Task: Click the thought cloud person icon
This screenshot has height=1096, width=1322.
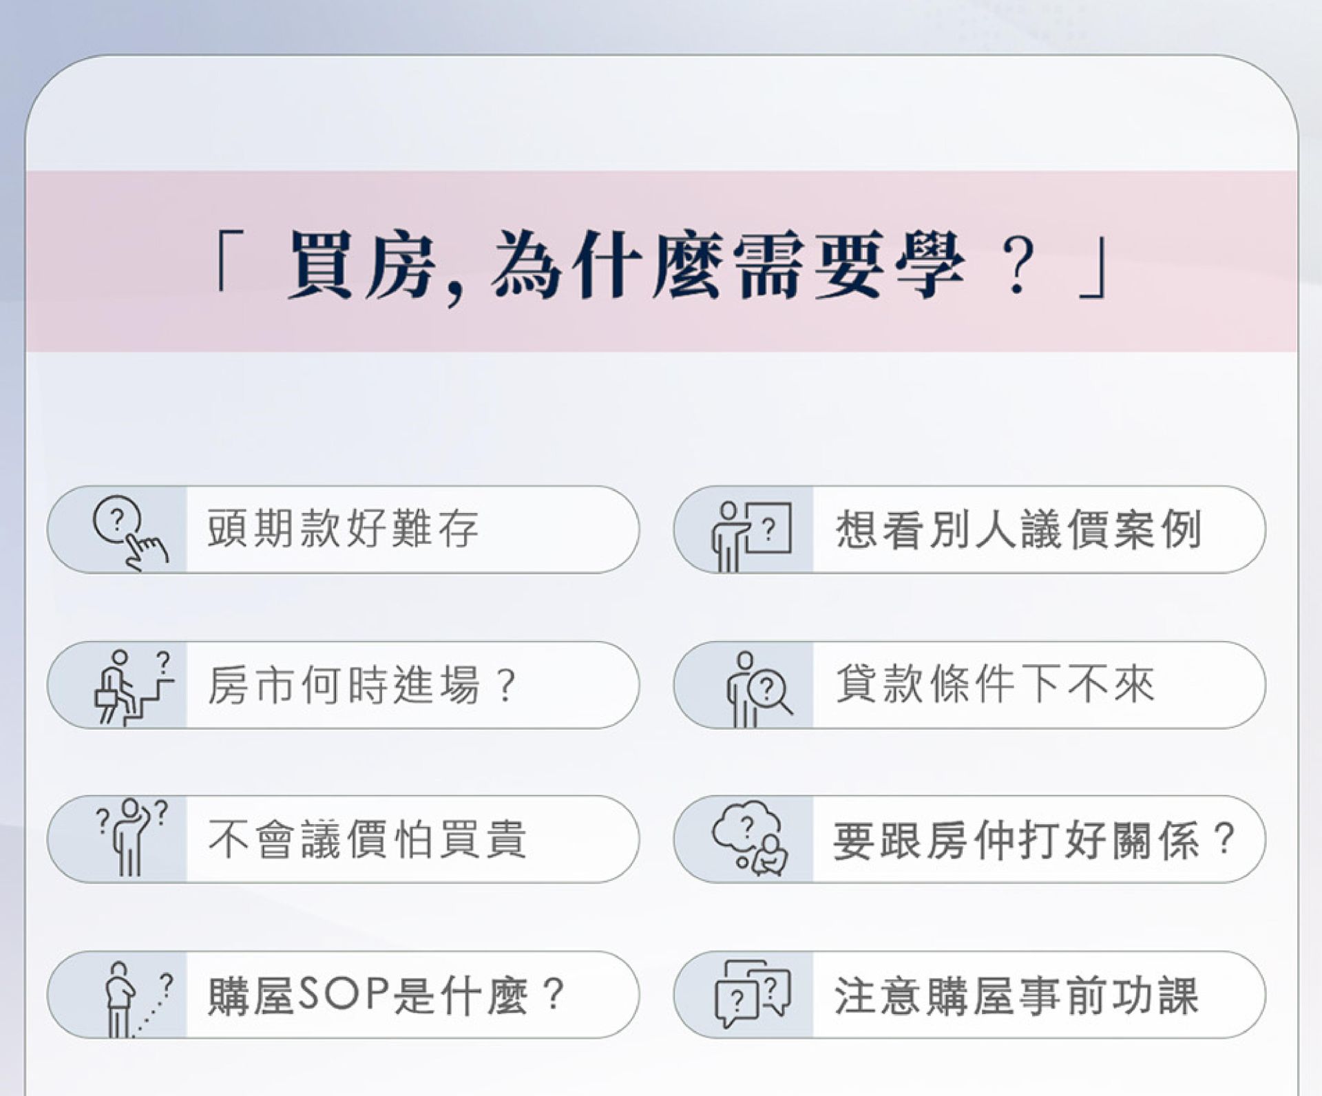Action: (750, 839)
